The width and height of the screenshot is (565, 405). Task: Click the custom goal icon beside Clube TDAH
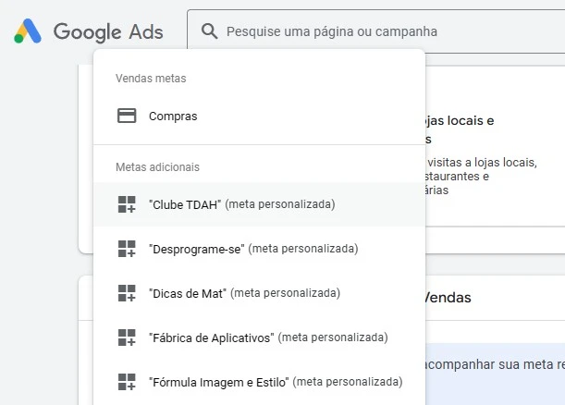pyautogui.click(x=127, y=204)
